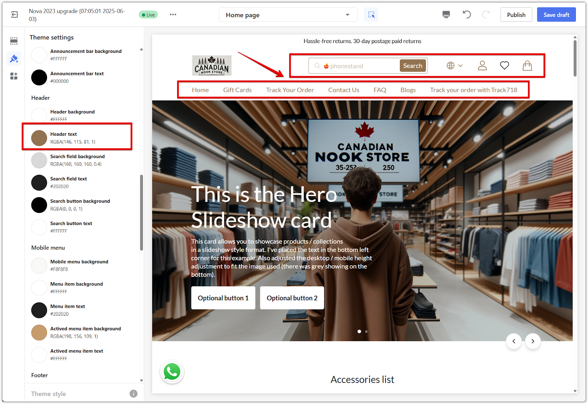Click the exit editor icon
The image size is (588, 404).
tap(14, 15)
